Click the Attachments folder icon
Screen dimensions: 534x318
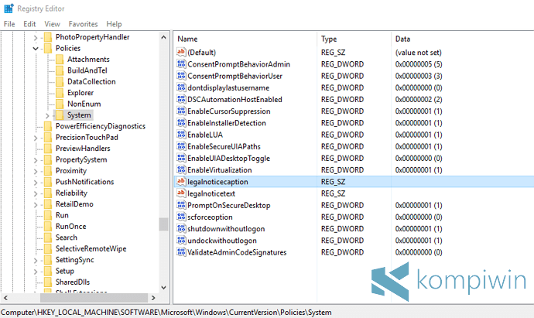click(x=60, y=60)
